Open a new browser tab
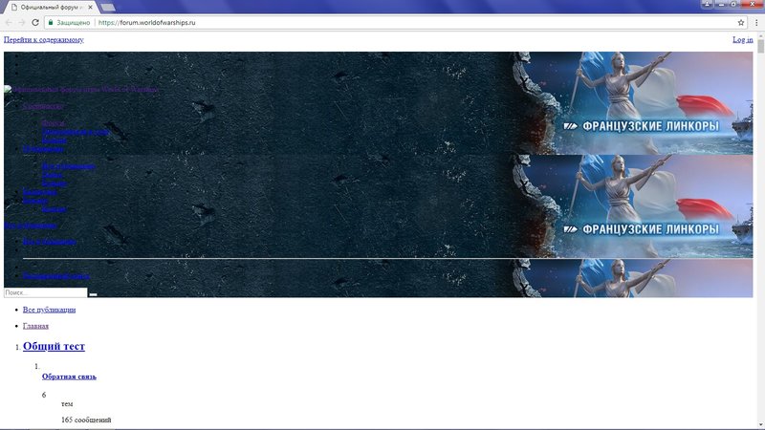Screen dimensions: 765x430 click(x=108, y=8)
